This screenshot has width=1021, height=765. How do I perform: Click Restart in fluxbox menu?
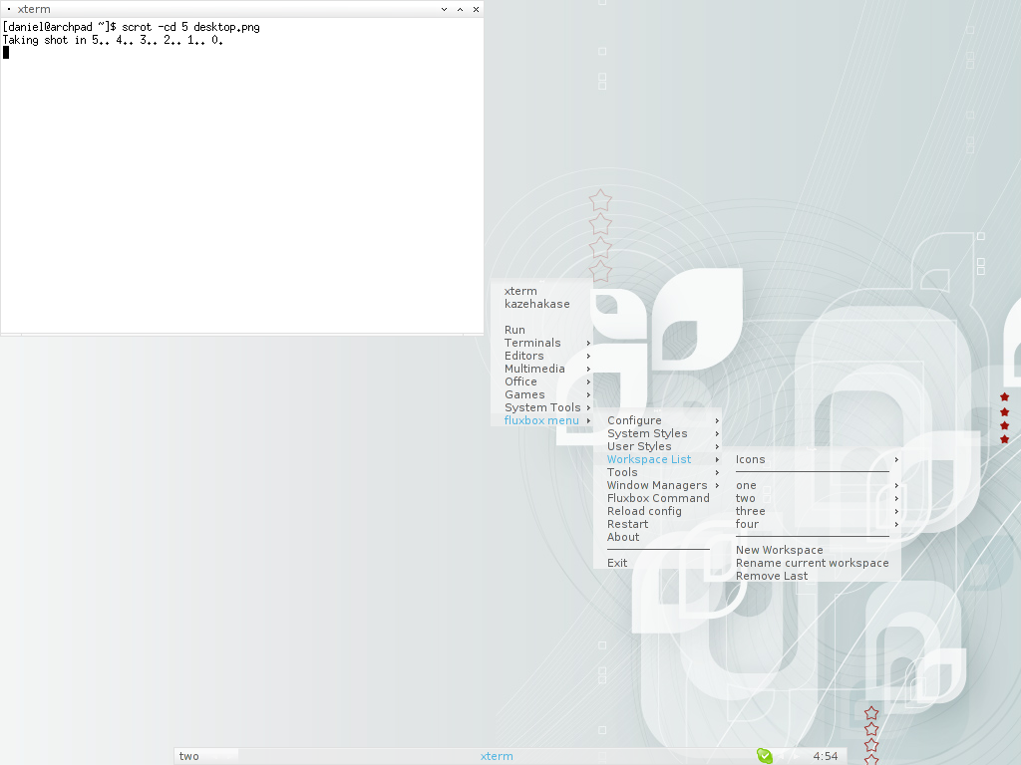click(658, 524)
